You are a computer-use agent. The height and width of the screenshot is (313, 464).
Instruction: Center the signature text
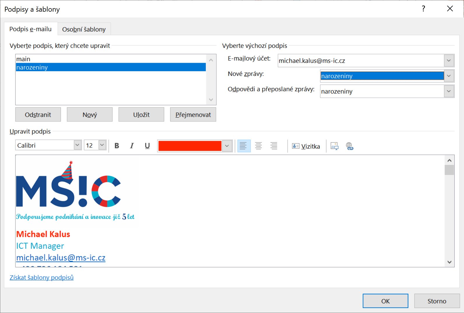259,146
